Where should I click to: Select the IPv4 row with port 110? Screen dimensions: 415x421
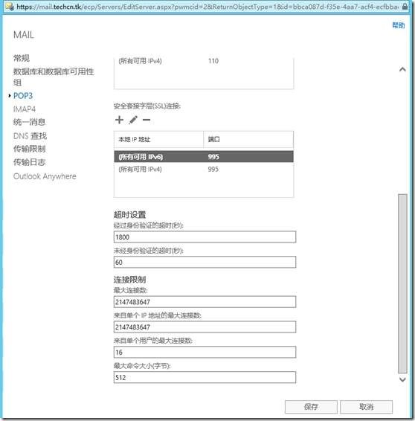tap(204, 61)
